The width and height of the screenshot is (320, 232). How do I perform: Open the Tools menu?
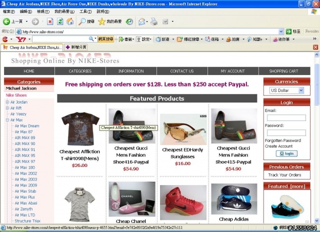85,11
